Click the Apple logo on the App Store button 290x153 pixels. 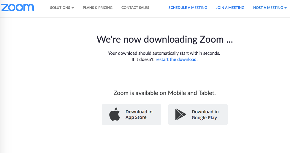pyautogui.click(x=115, y=114)
